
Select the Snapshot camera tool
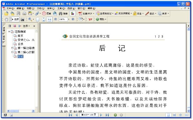pos(23,20)
